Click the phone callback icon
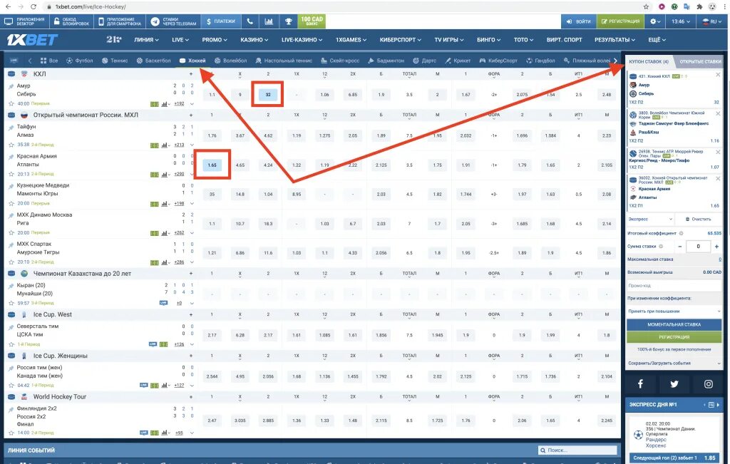 [250, 21]
